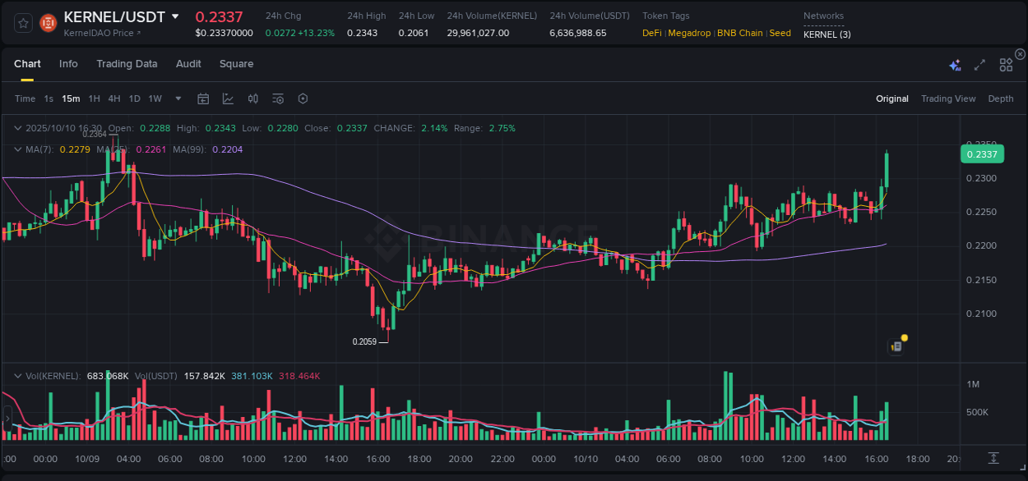1028x481 pixels.
Task: Open the date range calendar picker
Action: [x=203, y=98]
